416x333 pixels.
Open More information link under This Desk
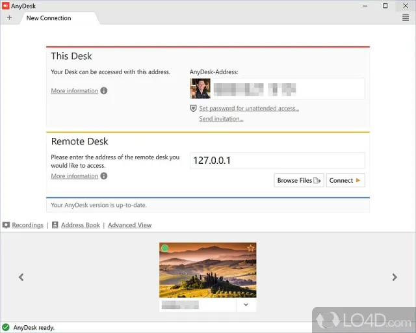75,91
